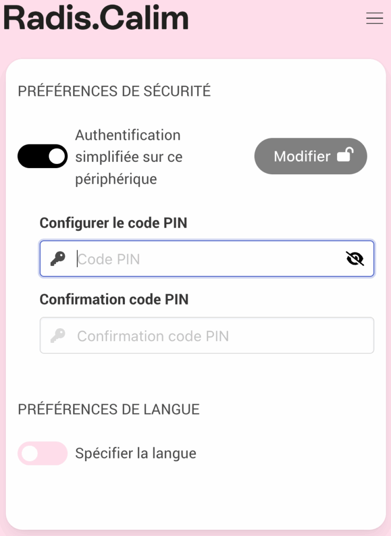Click pink header space between logo and menu

point(277,21)
